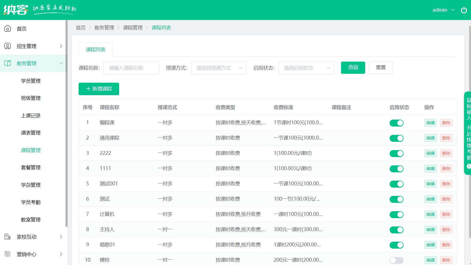This screenshot has width=471, height=265.
Task: Expand the 启用状态 dropdown
Action: coord(306,68)
